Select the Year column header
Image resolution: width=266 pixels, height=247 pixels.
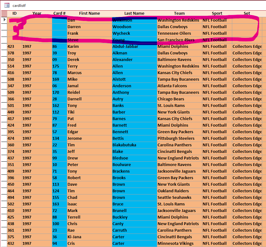(x=37, y=13)
